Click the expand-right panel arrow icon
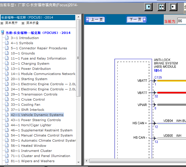 coord(148,7)
